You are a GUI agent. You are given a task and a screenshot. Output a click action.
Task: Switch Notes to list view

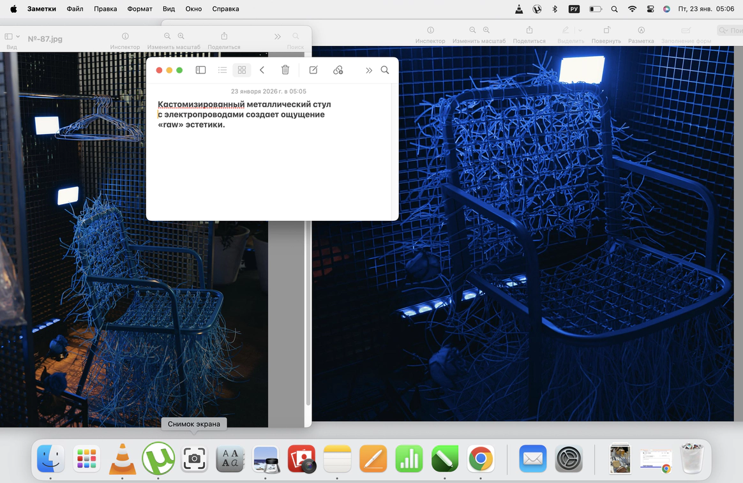point(222,70)
